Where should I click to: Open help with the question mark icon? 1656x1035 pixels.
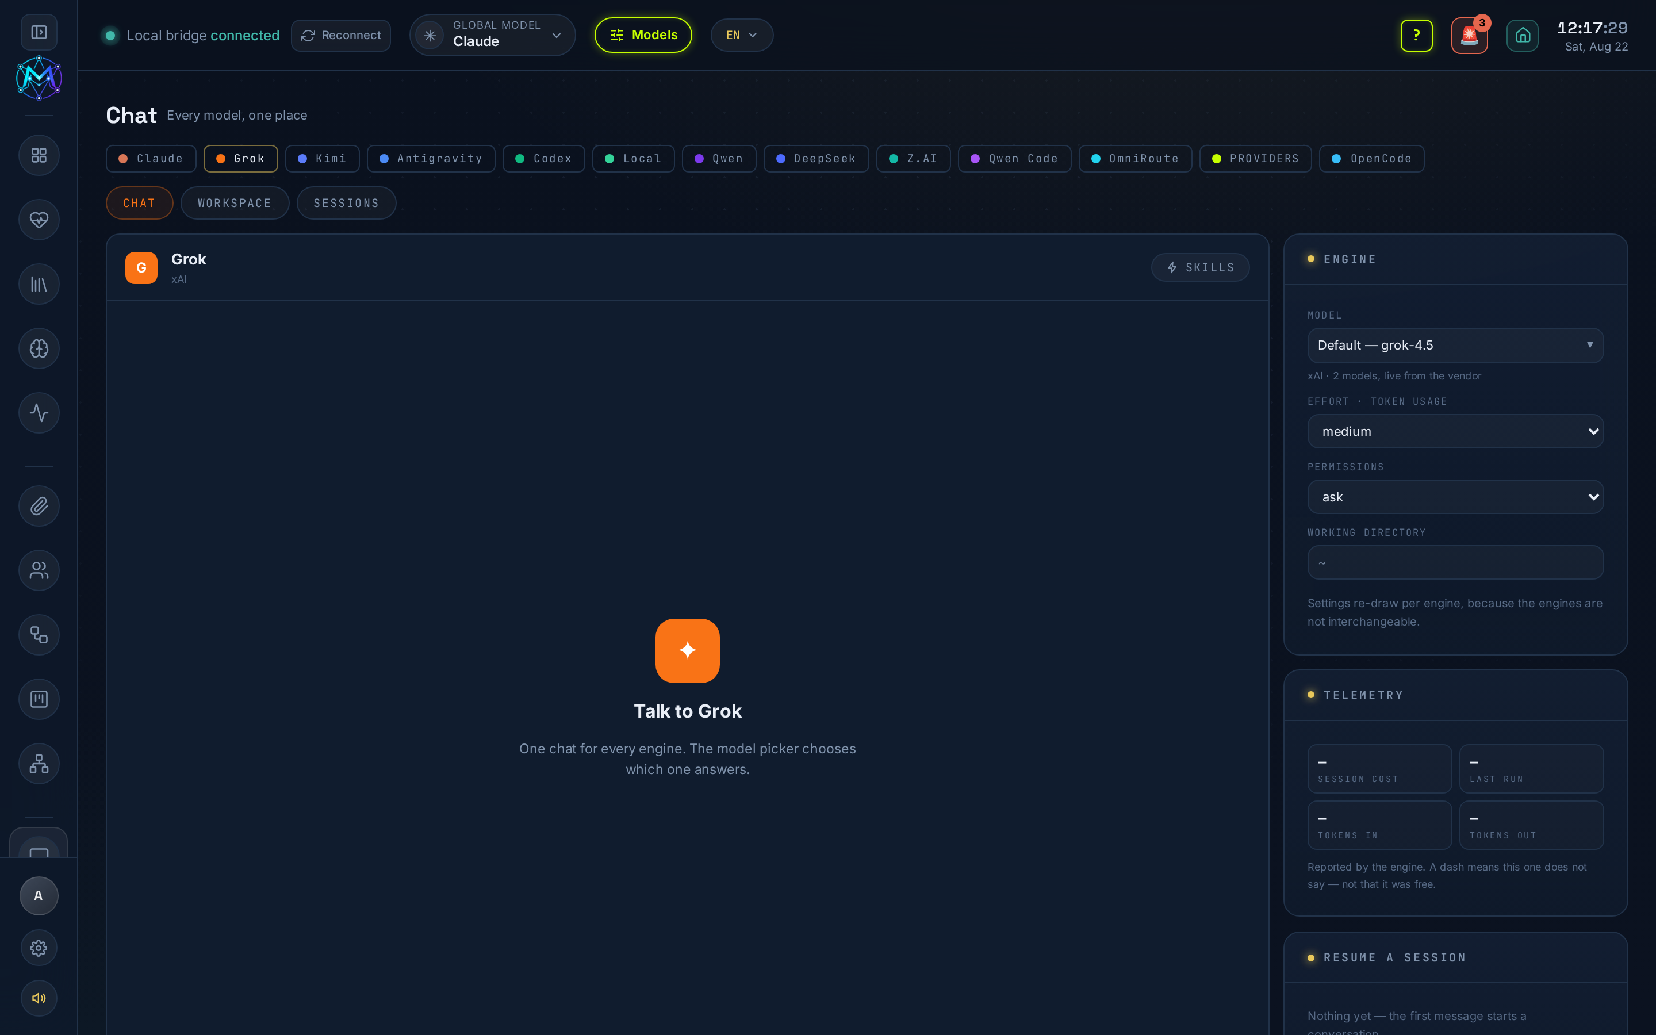coord(1416,35)
